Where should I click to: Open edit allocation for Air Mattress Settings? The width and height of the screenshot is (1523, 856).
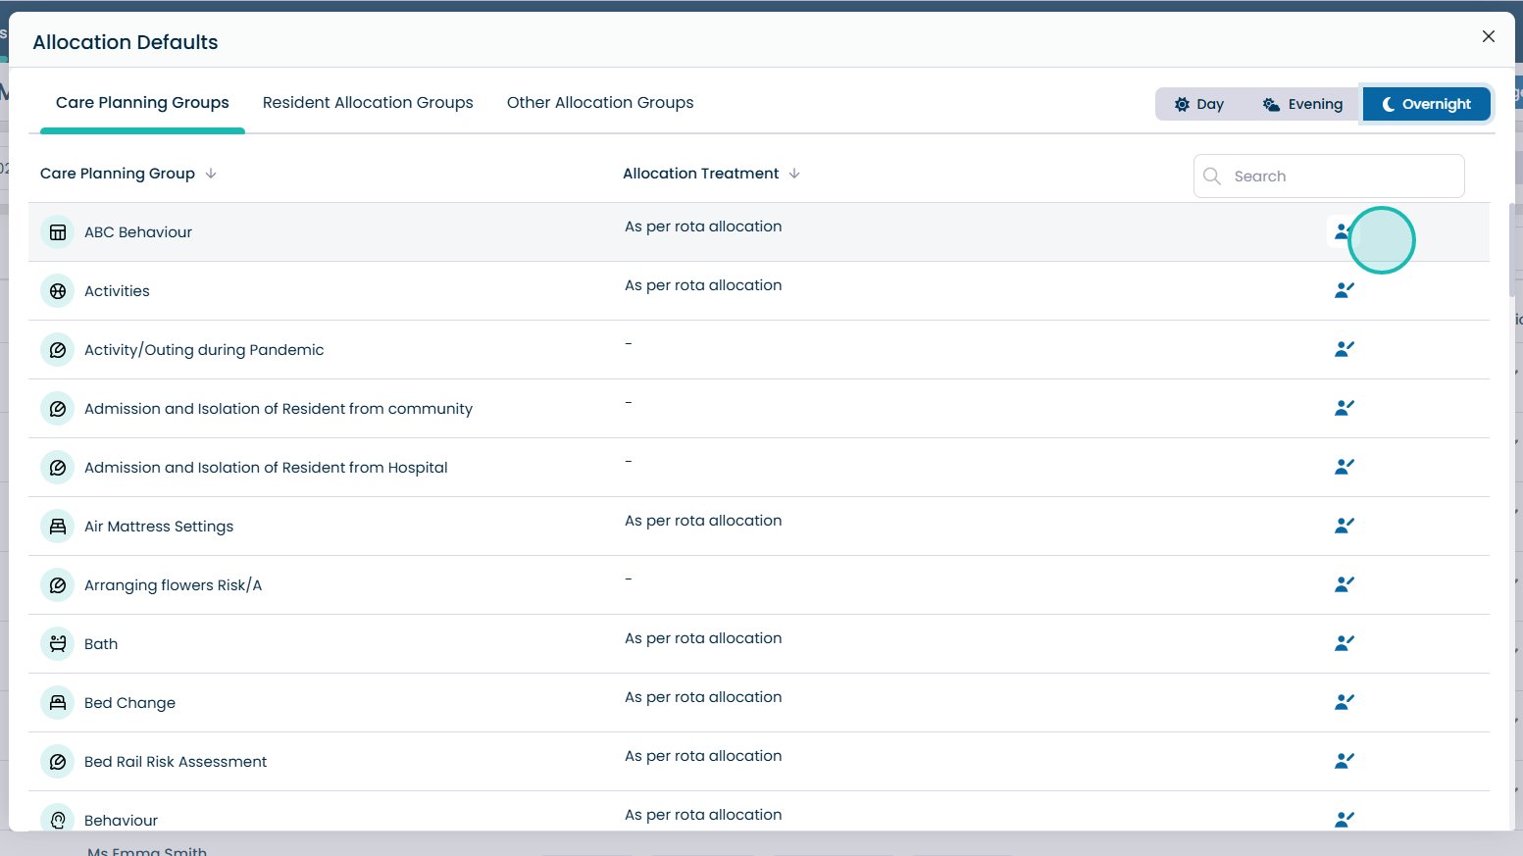tap(1344, 526)
